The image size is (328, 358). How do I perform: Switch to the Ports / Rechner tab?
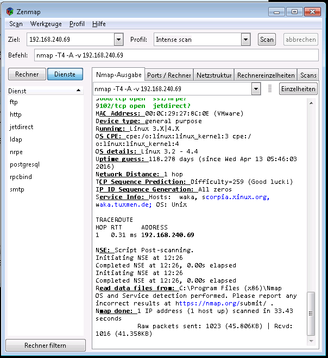click(x=169, y=75)
